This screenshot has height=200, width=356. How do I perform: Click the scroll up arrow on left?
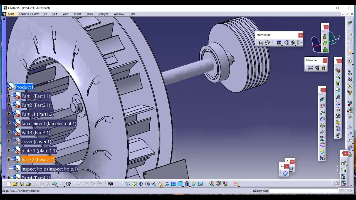pyautogui.click(x=4, y=19)
